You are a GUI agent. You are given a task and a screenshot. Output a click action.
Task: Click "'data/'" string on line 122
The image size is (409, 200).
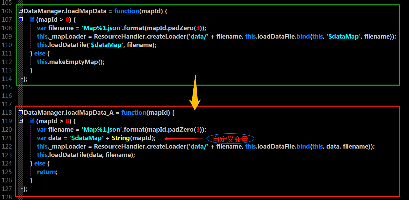pyautogui.click(x=199, y=147)
